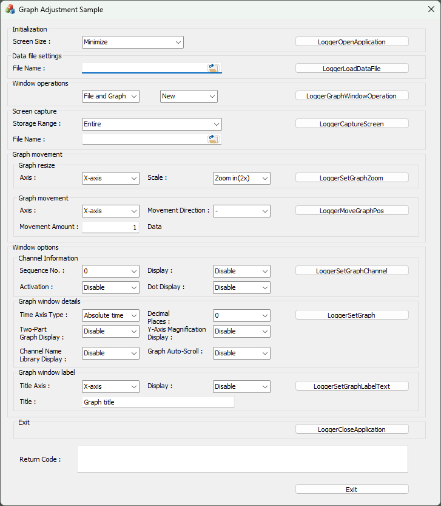This screenshot has height=506, width=441.
Task: Expand the Time Axis Type dropdown
Action: [x=110, y=315]
